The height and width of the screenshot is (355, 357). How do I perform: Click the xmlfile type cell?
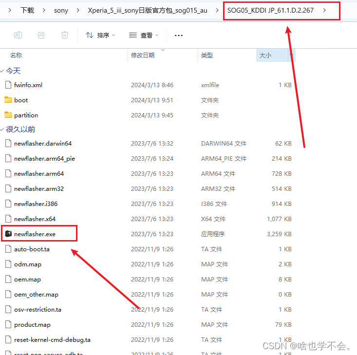coord(210,85)
